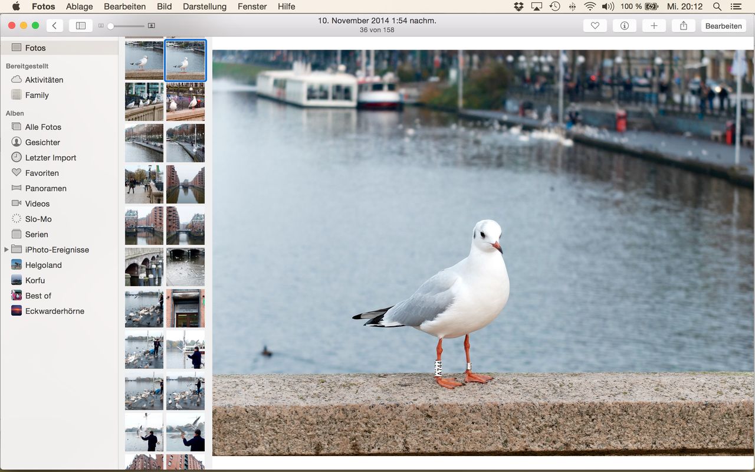The width and height of the screenshot is (755, 472).
Task: Open the Notification Center list icon
Action: pyautogui.click(x=736, y=6)
